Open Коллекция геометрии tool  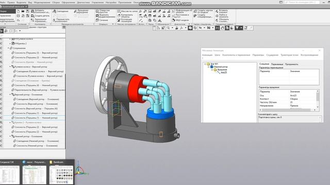[x=125, y=20]
